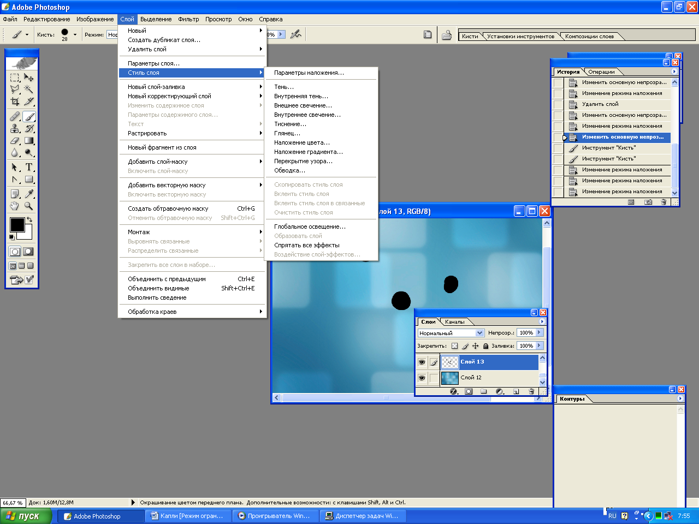
Task: Choose Внешнее свечение... menu entry
Action: 303,105
